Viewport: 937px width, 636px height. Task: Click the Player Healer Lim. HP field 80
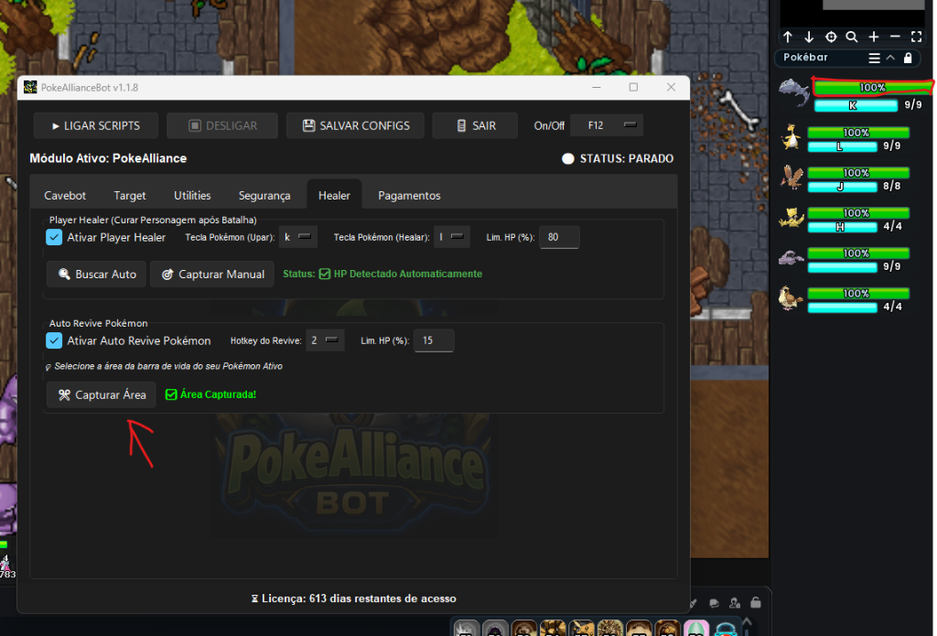pos(559,237)
